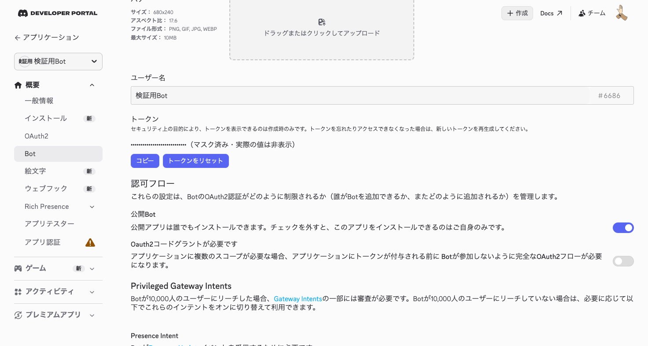This screenshot has width=648, height=346.
Task: Click the 認可フロー heading
Action: (x=153, y=184)
